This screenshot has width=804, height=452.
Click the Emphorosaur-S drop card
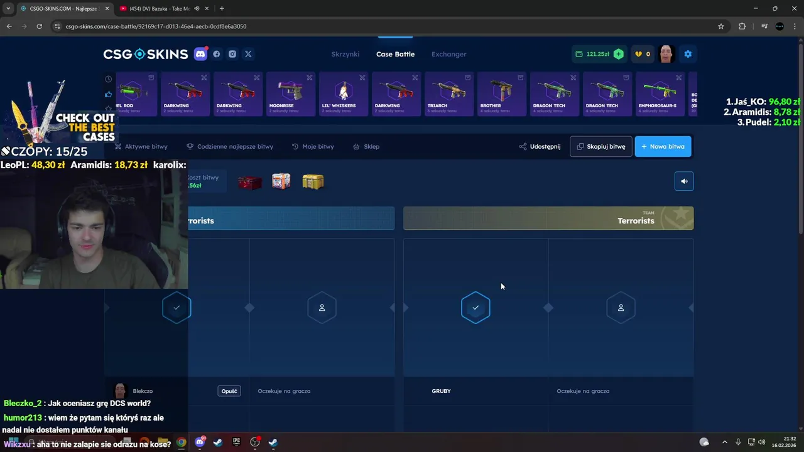[x=660, y=94]
